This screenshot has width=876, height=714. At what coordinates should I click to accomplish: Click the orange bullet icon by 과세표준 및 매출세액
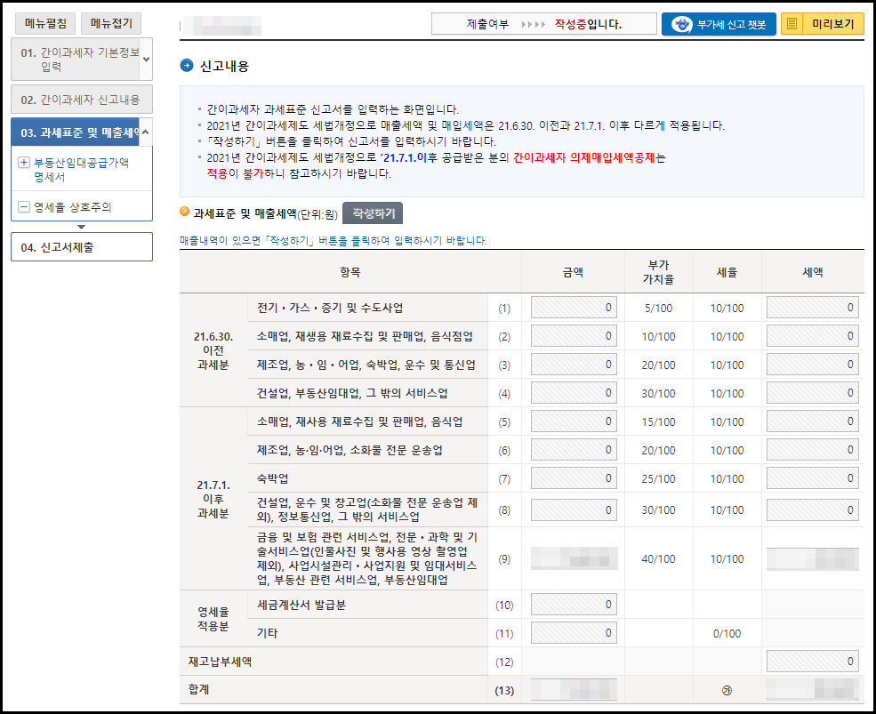point(184,212)
